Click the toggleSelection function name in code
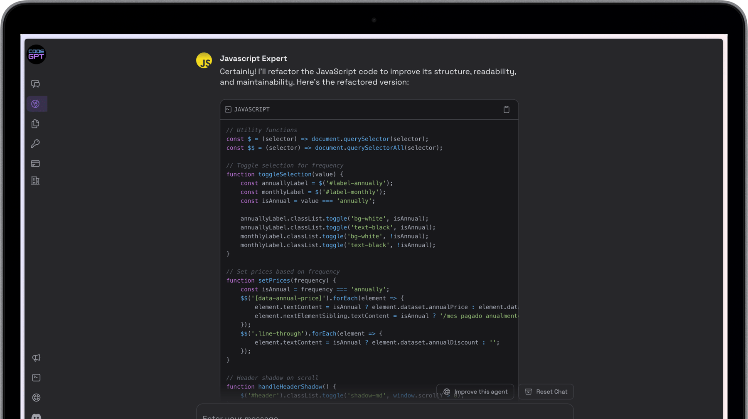Screen dimensions: 748x419 [285, 174]
